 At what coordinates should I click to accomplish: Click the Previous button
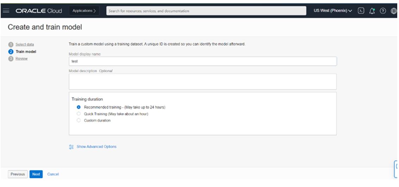18,174
